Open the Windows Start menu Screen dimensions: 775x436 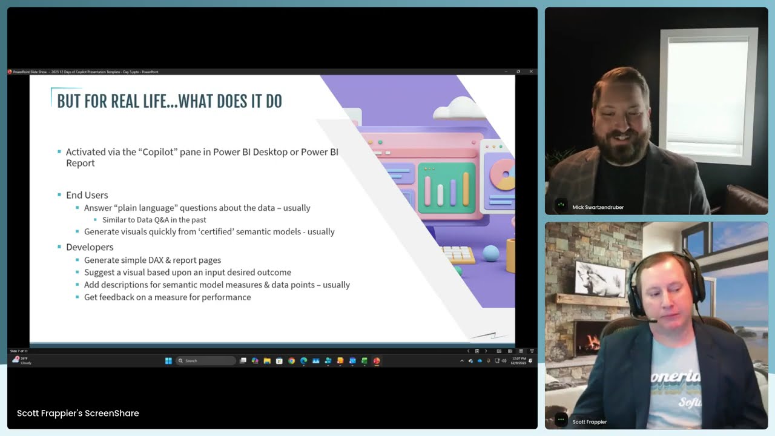168,361
